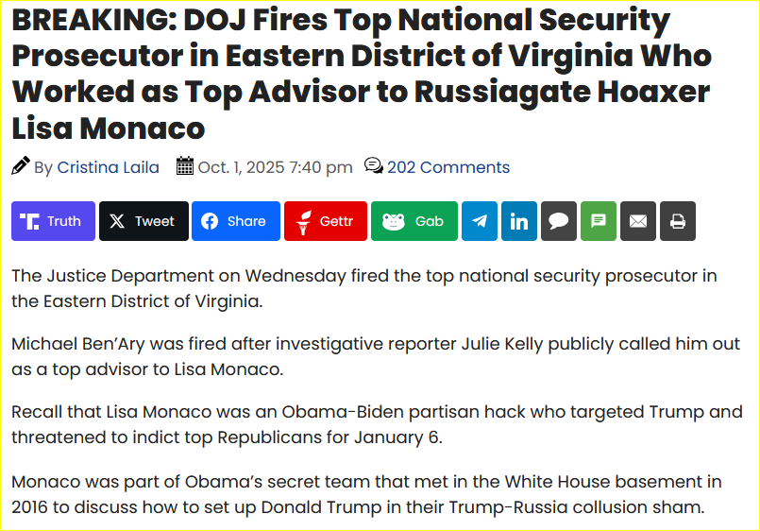Share the article on Gab
The height and width of the screenshot is (531, 760).
414,221
